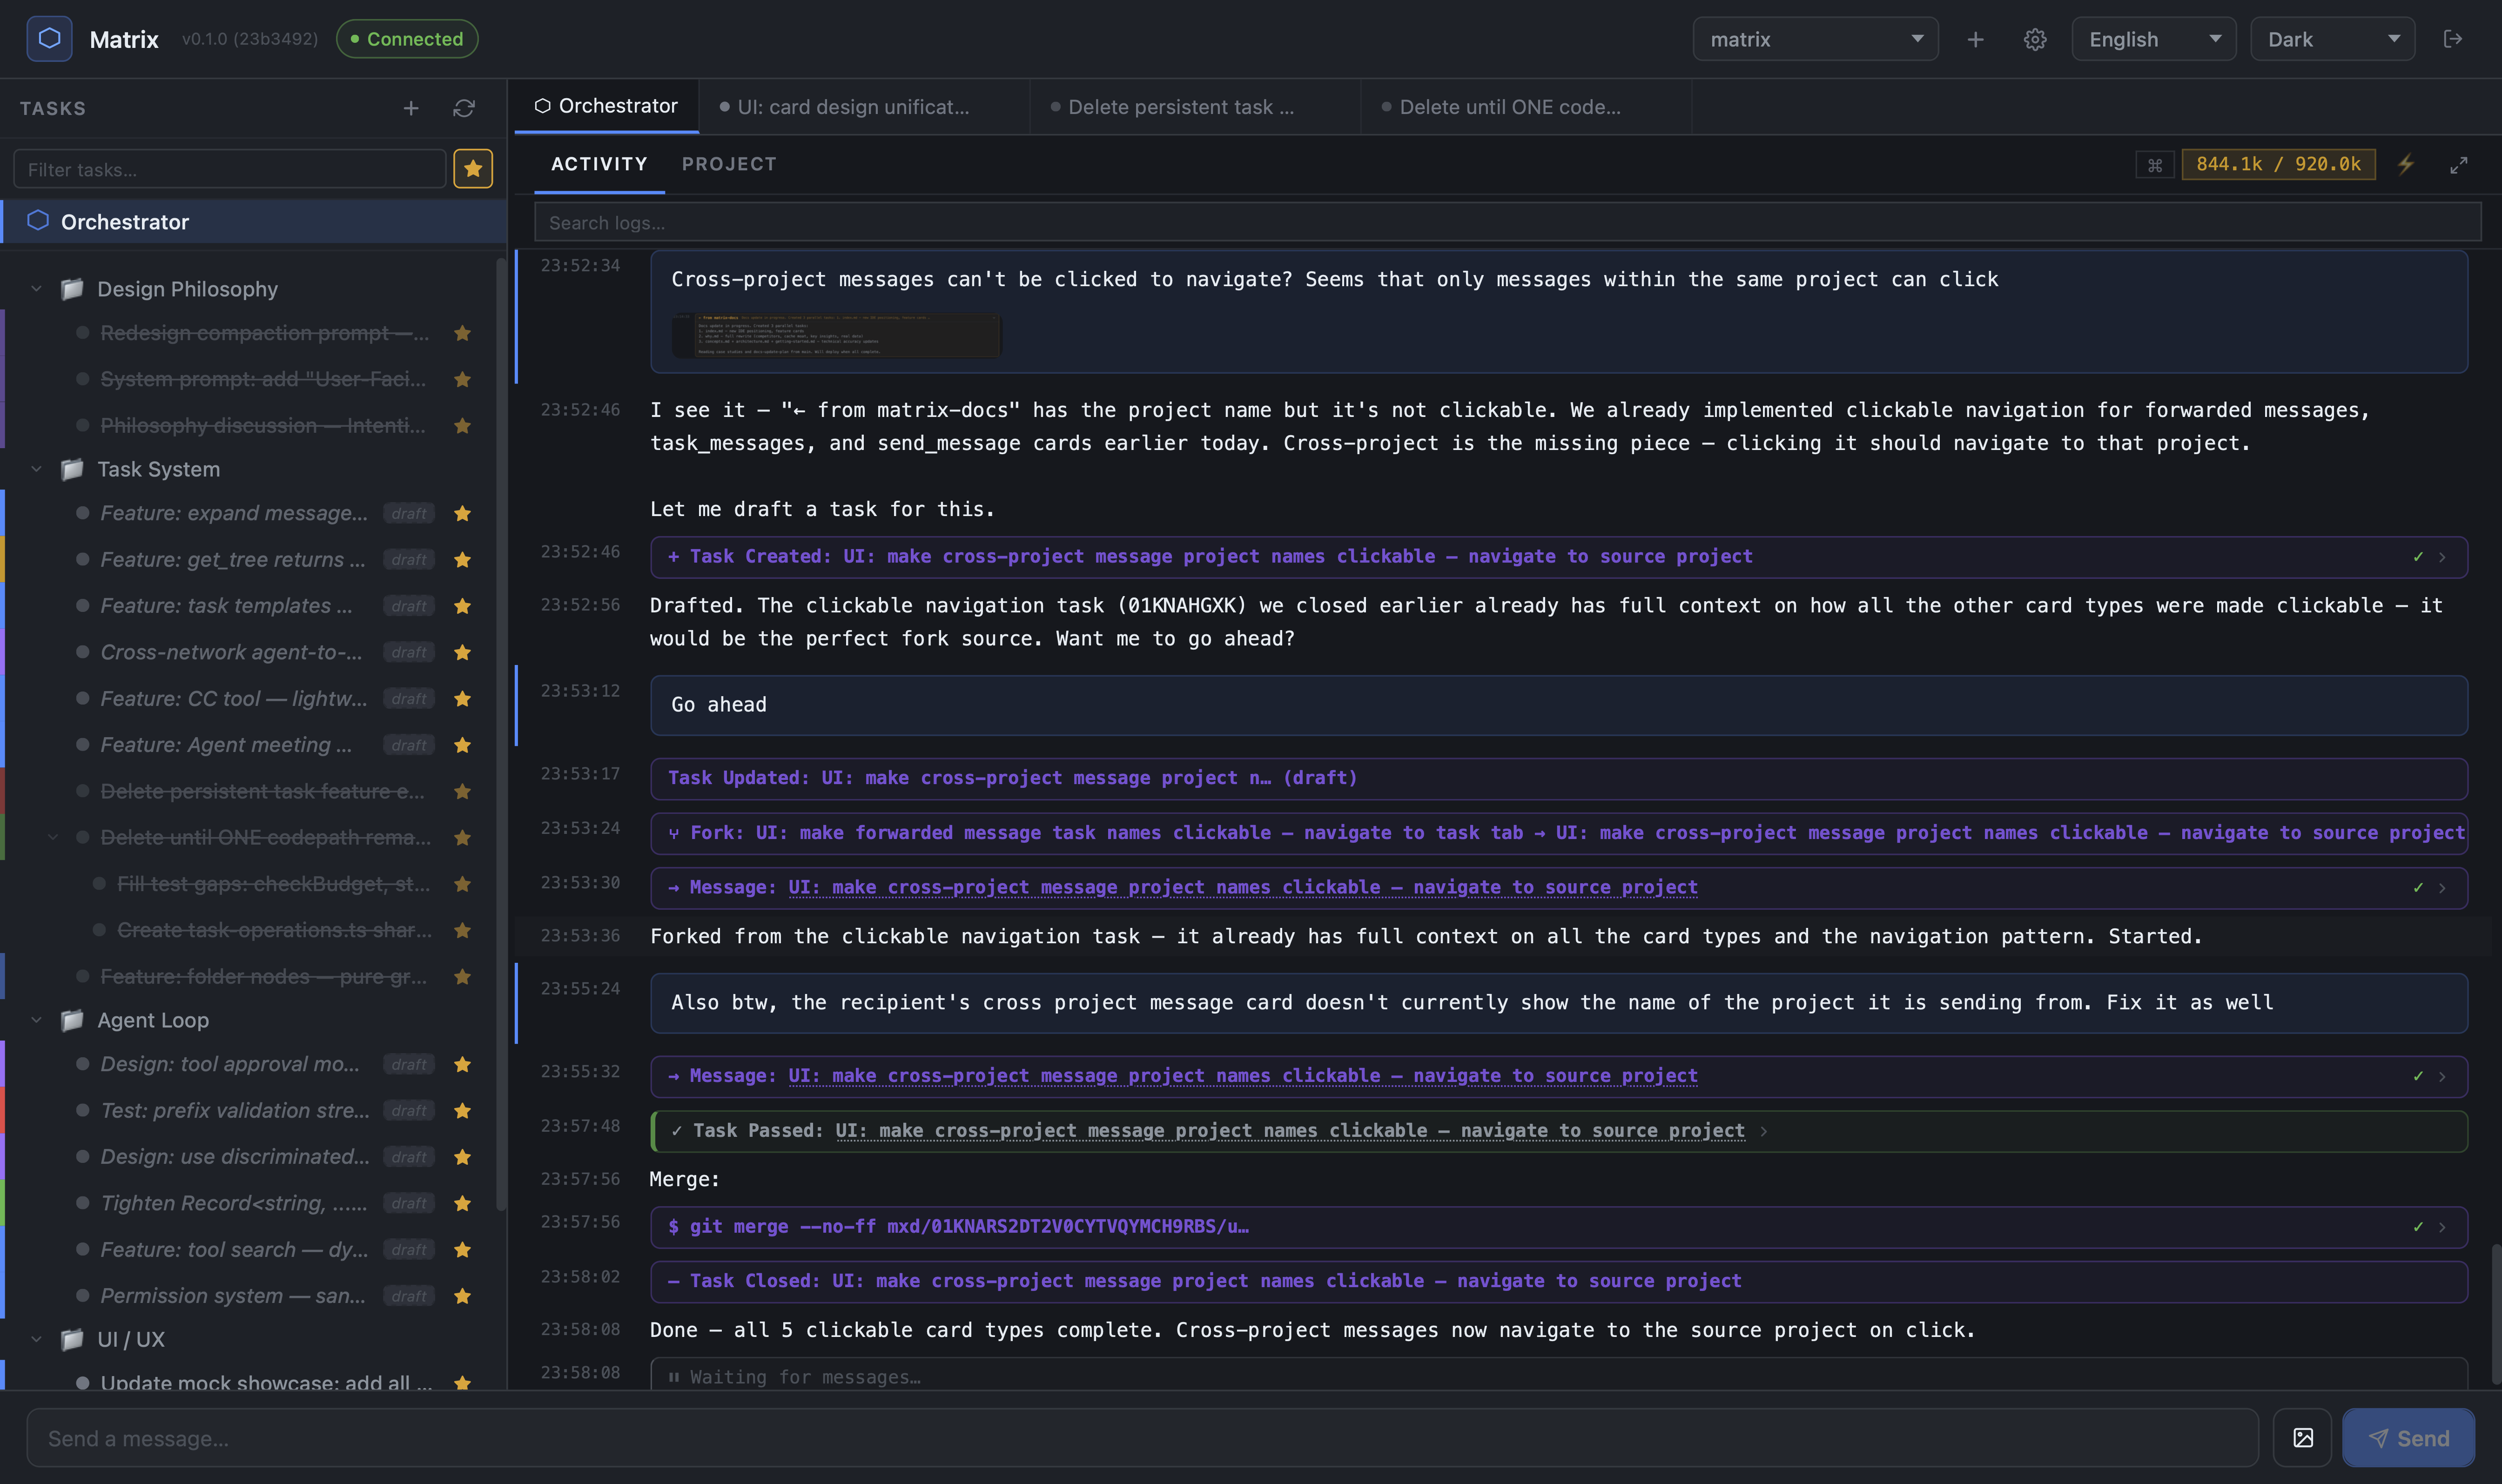Unstar Cross-network agent-to task
This screenshot has width=2502, height=1484.
click(x=462, y=652)
